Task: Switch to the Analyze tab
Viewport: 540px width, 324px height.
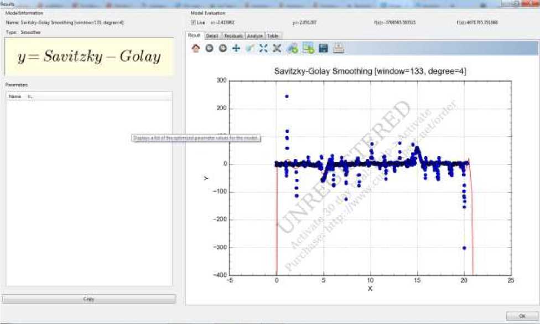Action: point(255,35)
